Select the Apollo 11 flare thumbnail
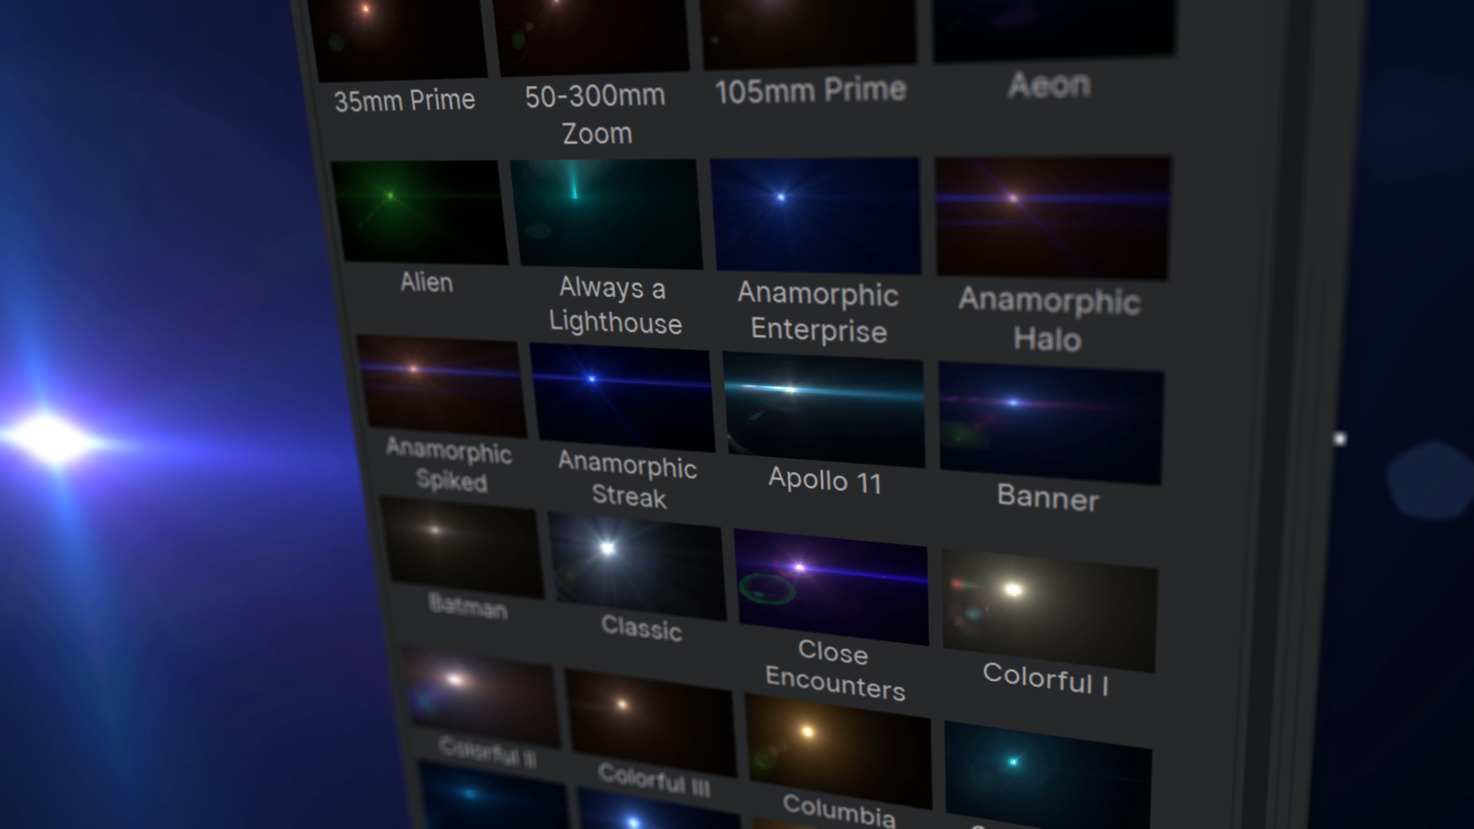This screenshot has width=1474, height=829. (824, 410)
